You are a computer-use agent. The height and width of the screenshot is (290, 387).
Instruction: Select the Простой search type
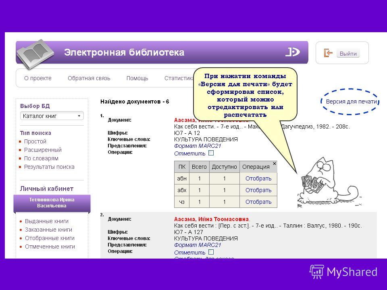(35, 141)
